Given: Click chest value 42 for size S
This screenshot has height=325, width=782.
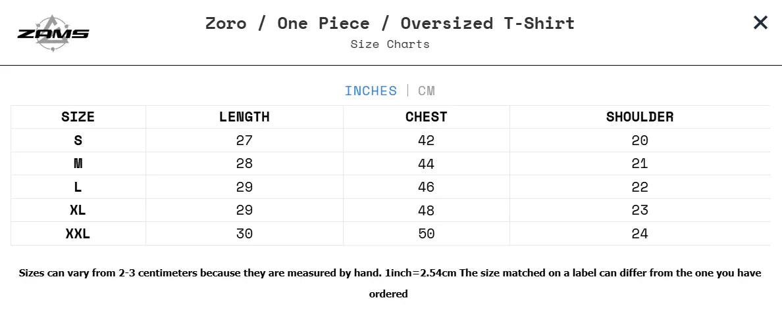Looking at the screenshot, I should tap(426, 141).
